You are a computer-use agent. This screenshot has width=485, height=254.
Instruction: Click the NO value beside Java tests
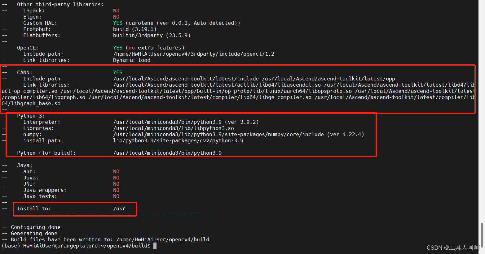(116, 196)
